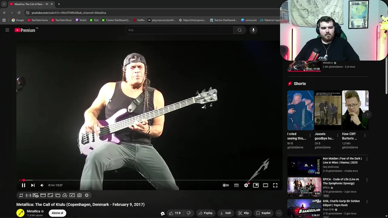This screenshot has height=218, width=388.
Task: Create a clip with Klip button
Action: click(x=244, y=213)
